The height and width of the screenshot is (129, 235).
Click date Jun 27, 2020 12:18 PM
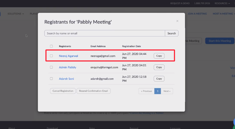pos(134,79)
